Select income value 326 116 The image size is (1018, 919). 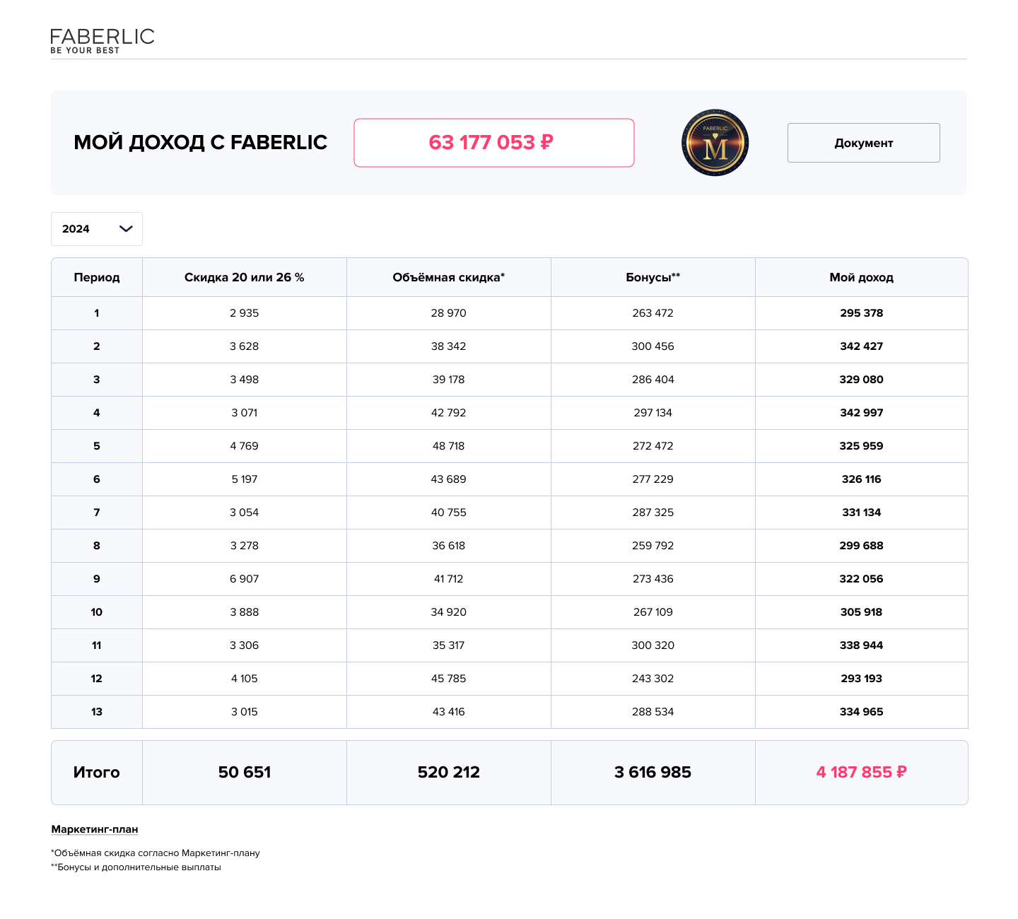click(x=862, y=479)
